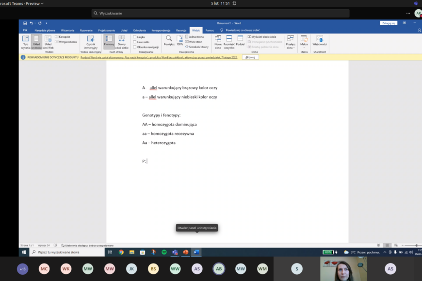Click the Wyrazy: 24 word count
This screenshot has width=422, height=281.
[44, 246]
